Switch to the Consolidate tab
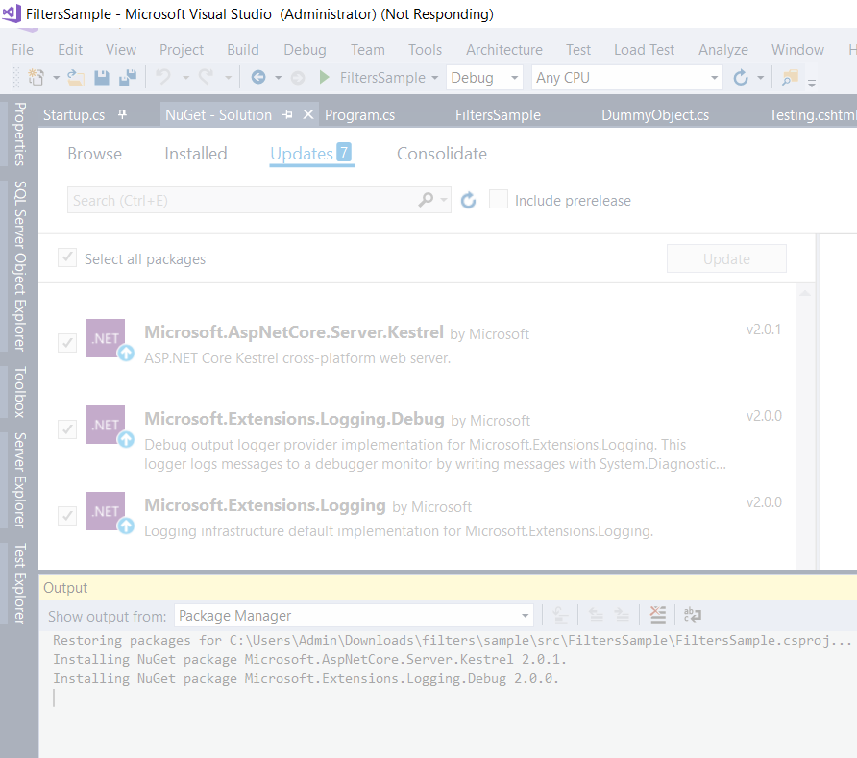Screen dimensions: 857x758 pyautogui.click(x=442, y=154)
